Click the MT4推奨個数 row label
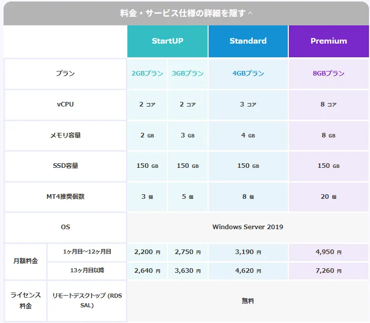 click(65, 196)
